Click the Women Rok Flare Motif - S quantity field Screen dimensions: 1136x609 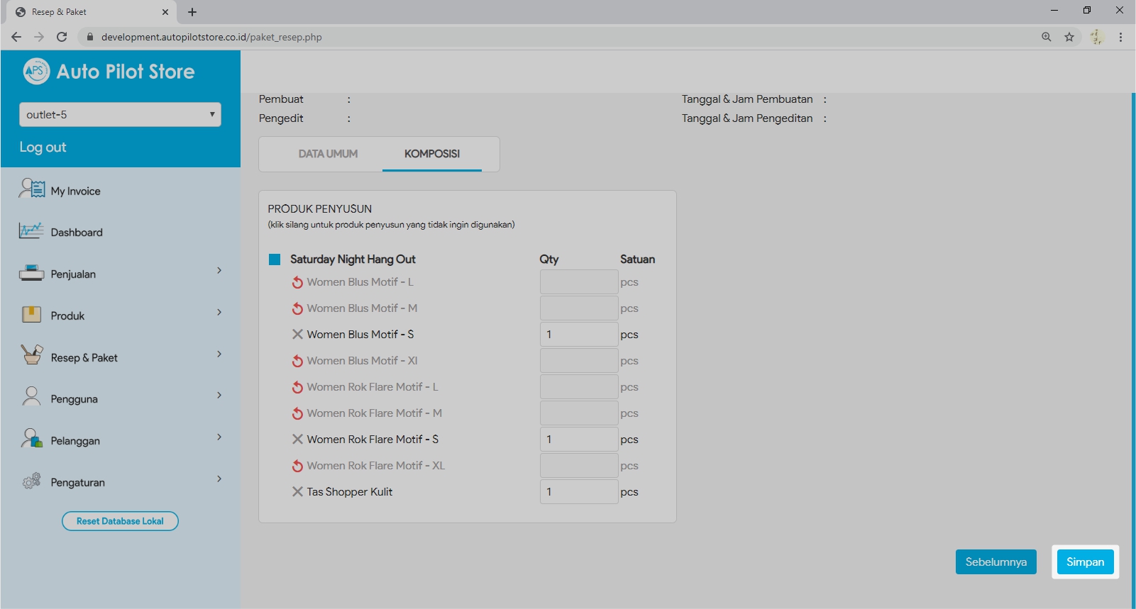coord(578,440)
